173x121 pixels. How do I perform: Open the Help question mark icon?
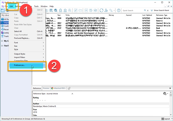click(118, 10)
